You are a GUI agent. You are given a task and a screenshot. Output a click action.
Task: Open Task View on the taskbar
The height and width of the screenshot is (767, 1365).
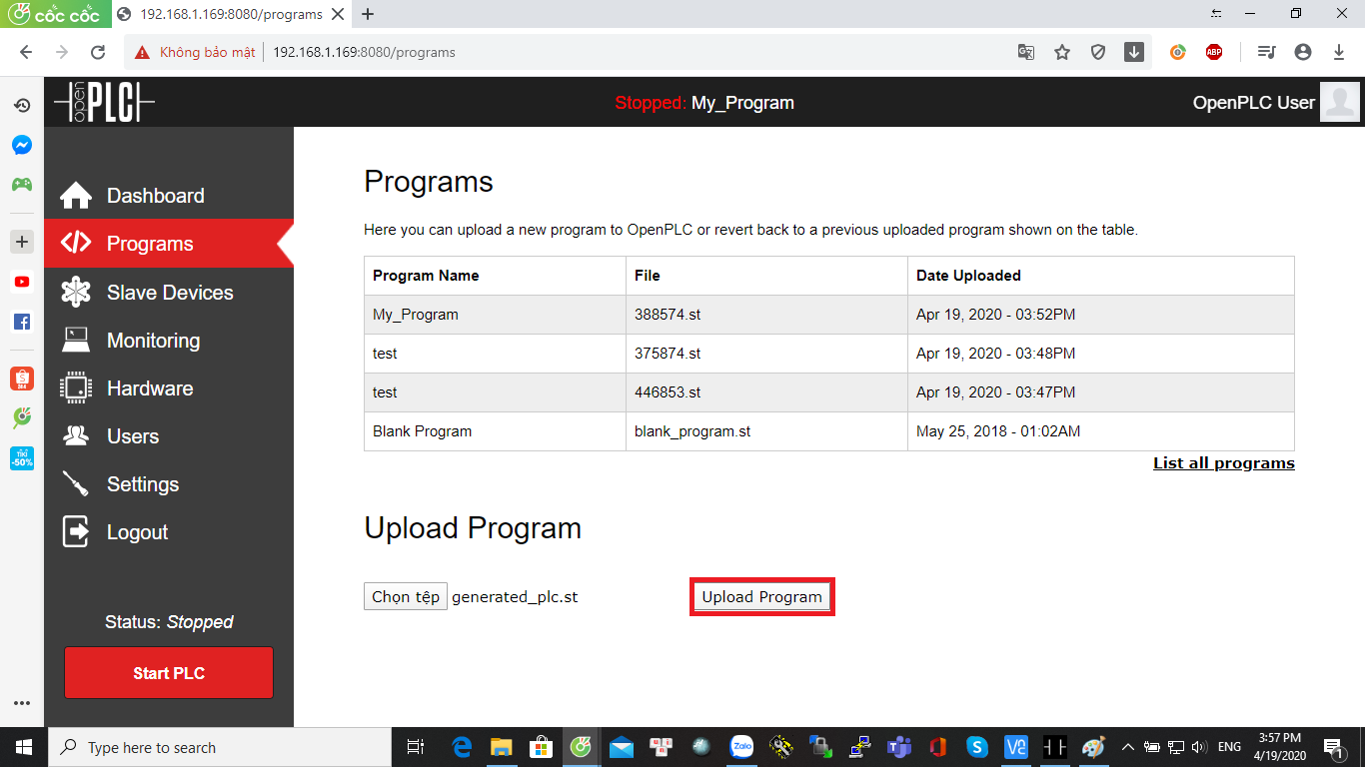pos(416,747)
